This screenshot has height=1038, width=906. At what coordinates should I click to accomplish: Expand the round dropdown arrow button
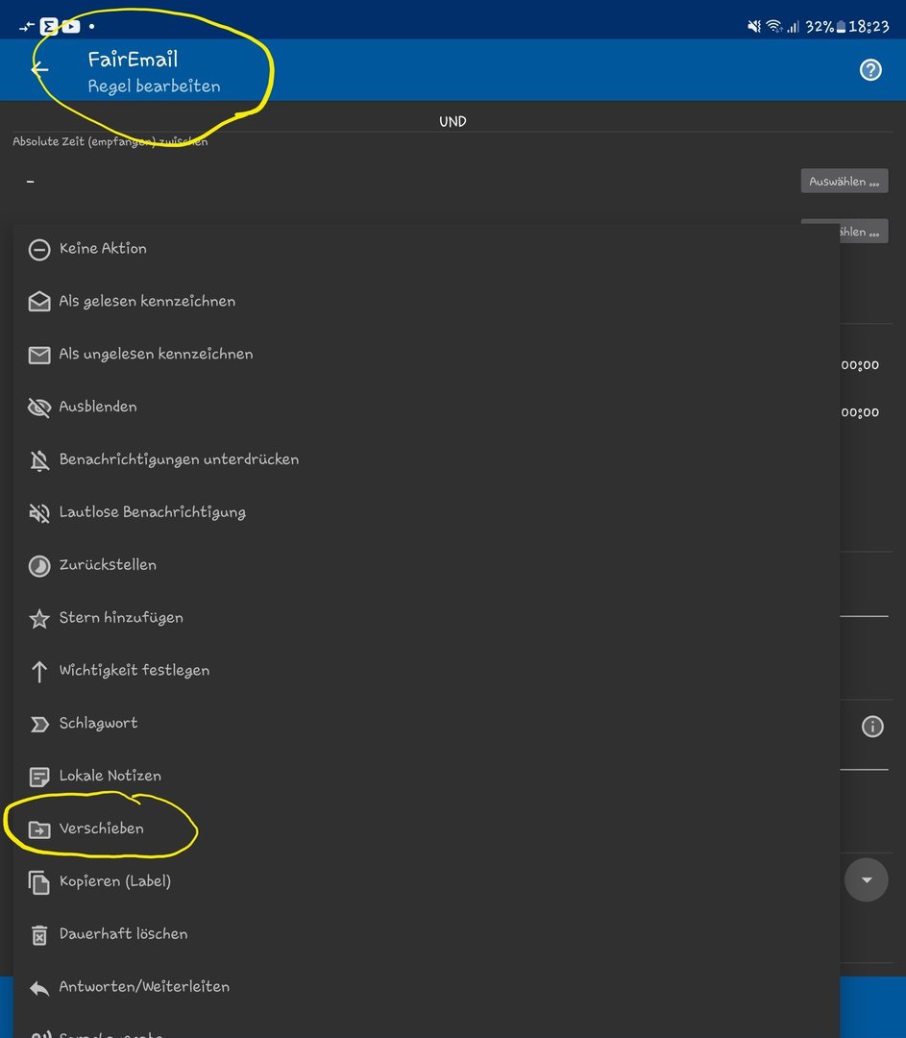[x=866, y=880]
